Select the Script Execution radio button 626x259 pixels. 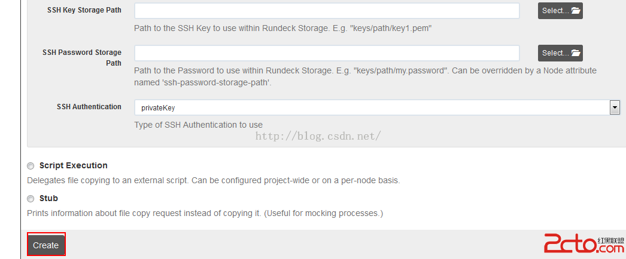point(31,166)
